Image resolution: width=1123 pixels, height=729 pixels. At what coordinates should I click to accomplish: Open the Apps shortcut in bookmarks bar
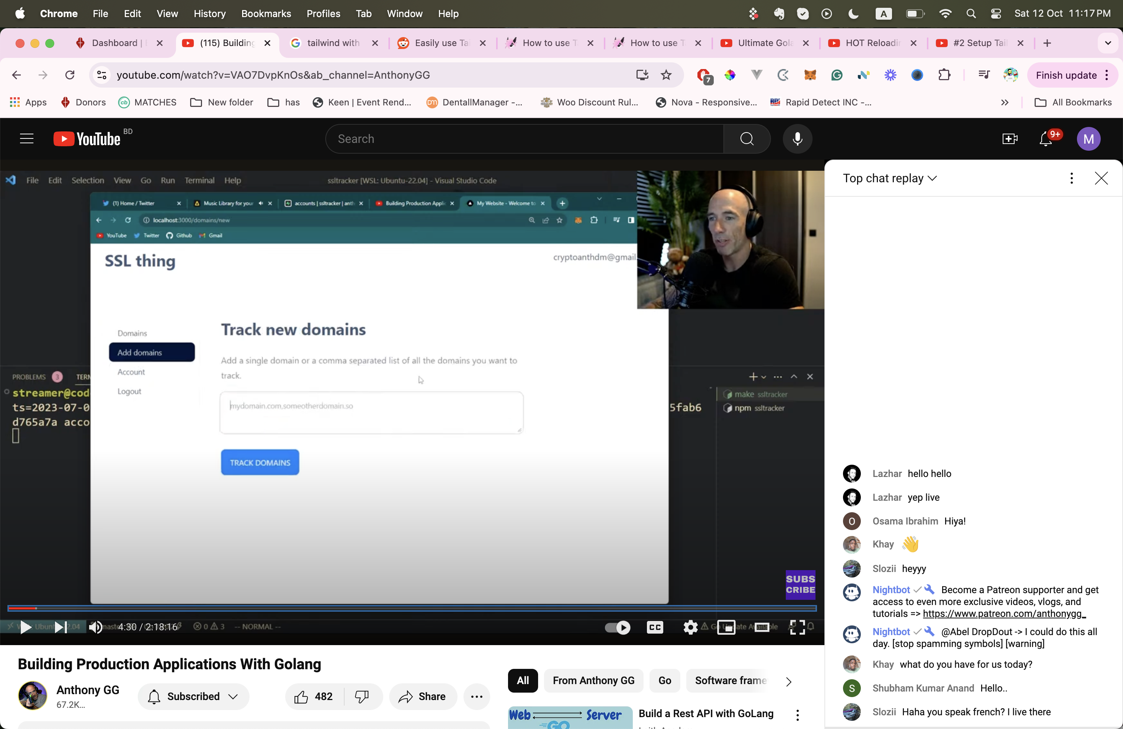28,102
